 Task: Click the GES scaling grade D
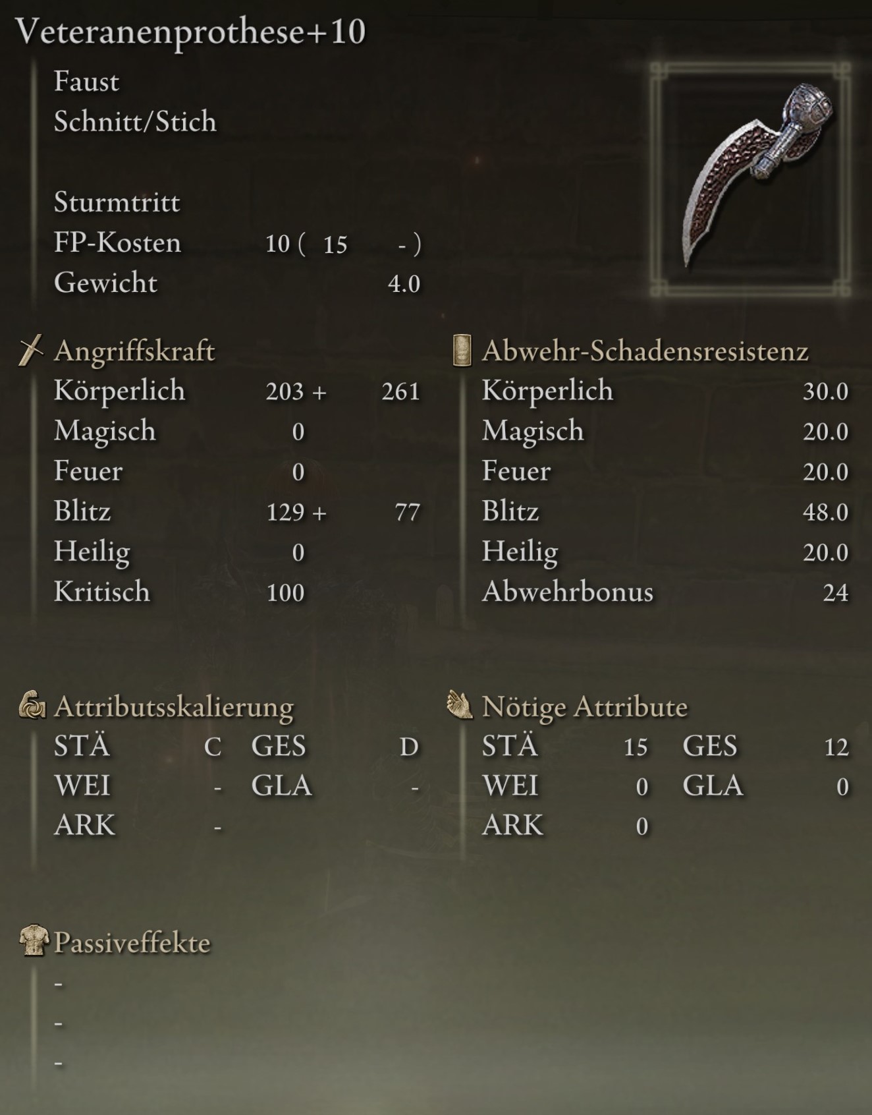409,747
